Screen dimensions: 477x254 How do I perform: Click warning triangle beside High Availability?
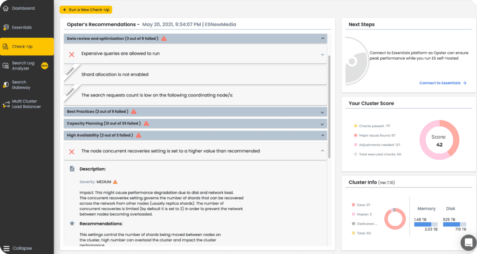(x=139, y=135)
